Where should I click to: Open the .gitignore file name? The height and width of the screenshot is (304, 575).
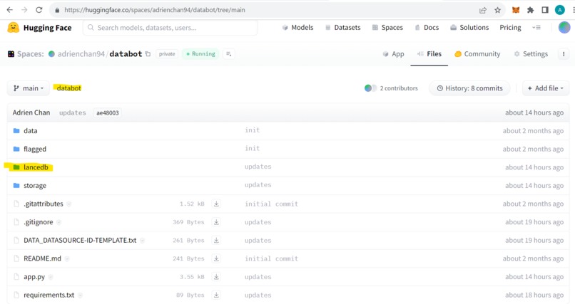click(x=38, y=222)
